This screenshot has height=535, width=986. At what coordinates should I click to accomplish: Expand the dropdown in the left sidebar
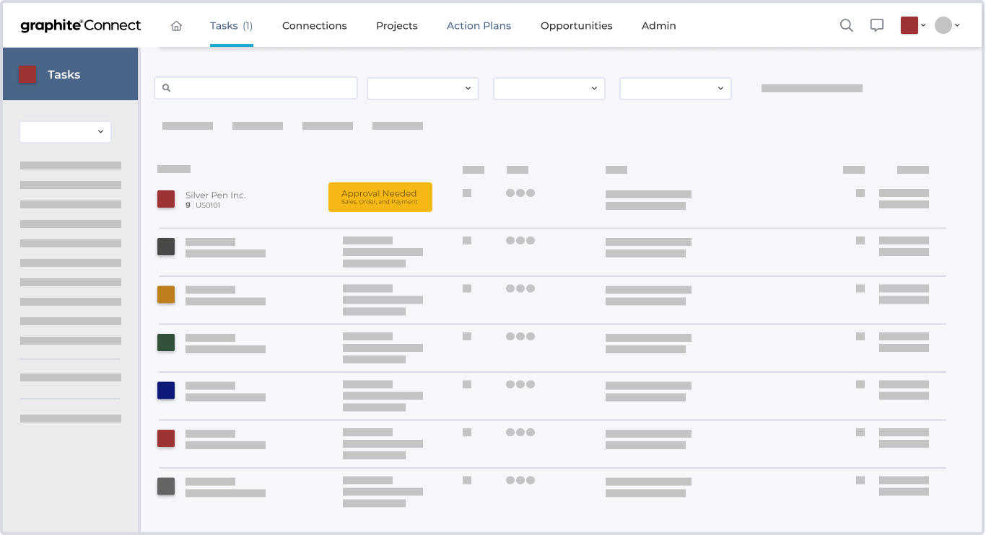coord(65,132)
